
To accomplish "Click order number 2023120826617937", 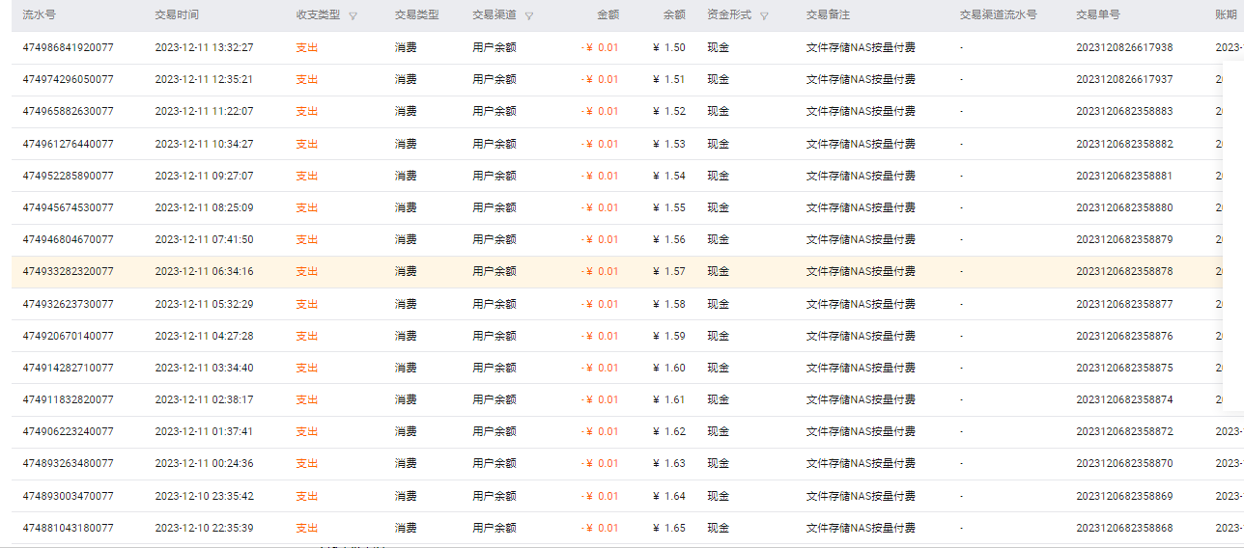I will 1124,80.
